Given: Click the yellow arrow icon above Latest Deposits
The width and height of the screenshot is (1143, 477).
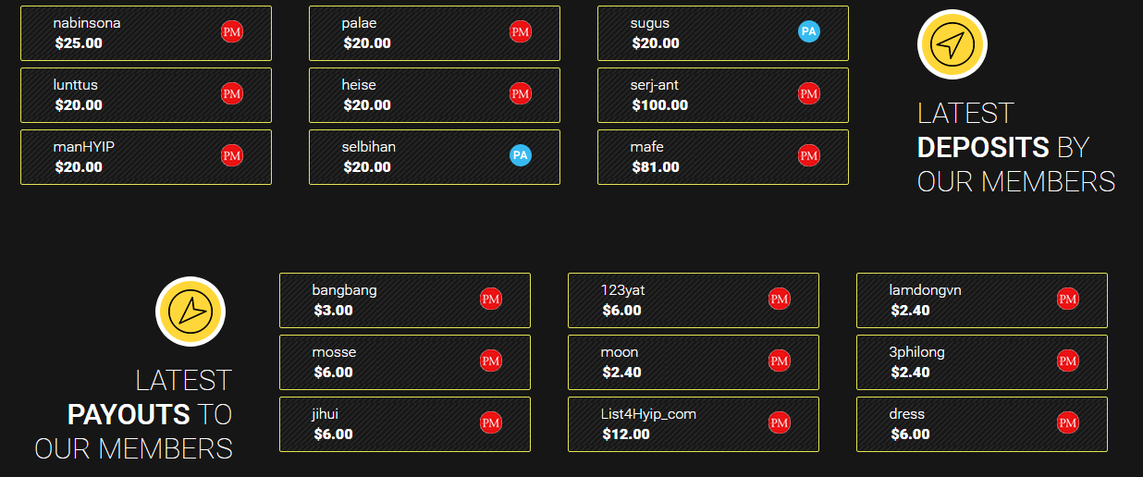Looking at the screenshot, I should (x=952, y=44).
